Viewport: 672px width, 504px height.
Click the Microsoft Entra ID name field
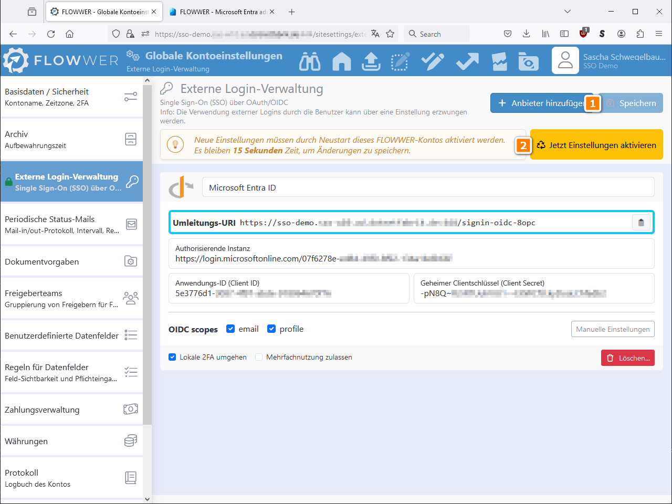click(x=428, y=187)
